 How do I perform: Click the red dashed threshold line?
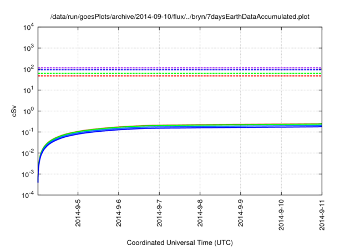(x=180, y=76)
